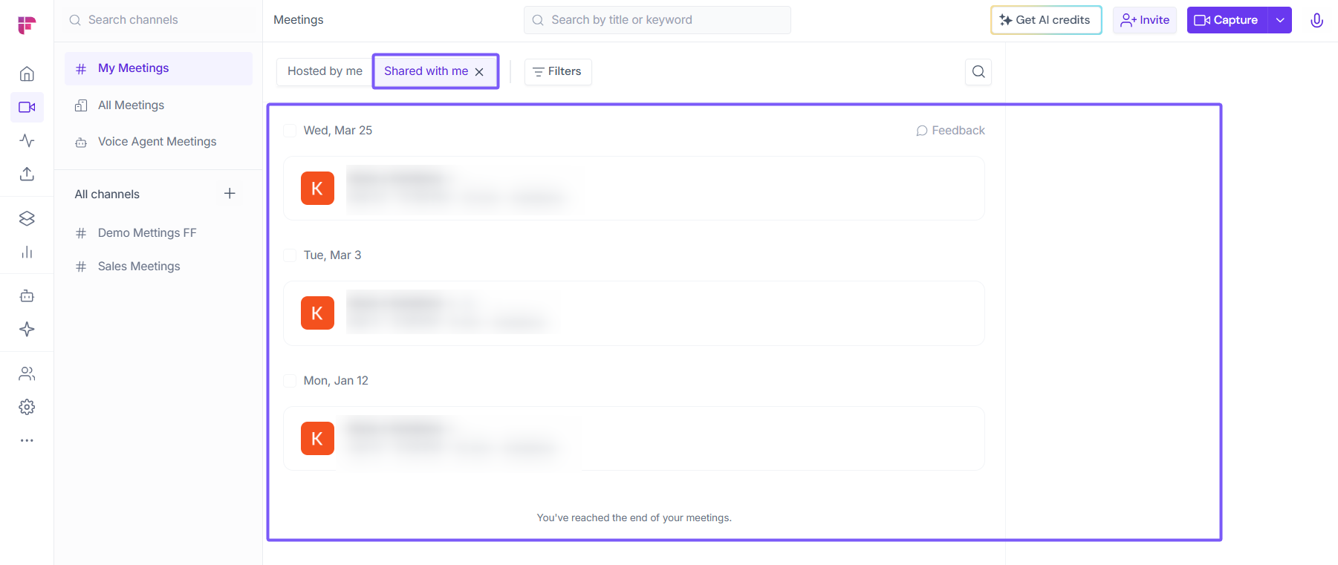Tick the Tue, Mar 3 checkbox
The width and height of the screenshot is (1338, 565).
(x=290, y=255)
